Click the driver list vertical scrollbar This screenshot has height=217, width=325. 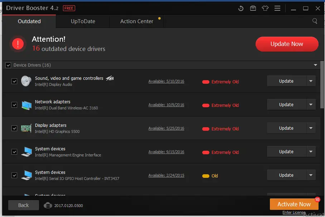[322, 84]
